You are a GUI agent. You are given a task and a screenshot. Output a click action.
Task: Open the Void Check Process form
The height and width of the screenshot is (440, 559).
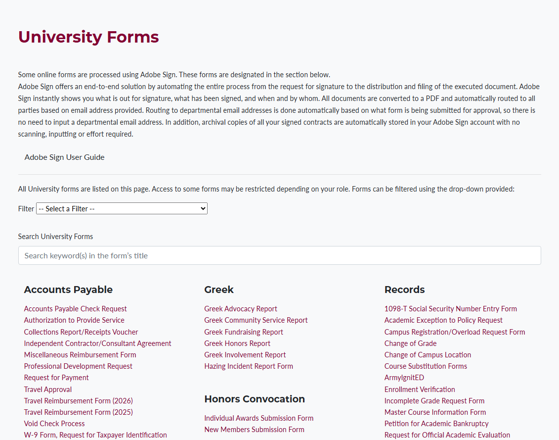click(54, 423)
